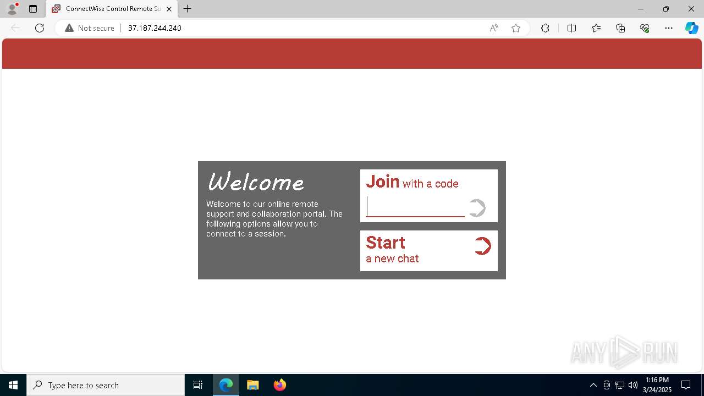This screenshot has width=704, height=396.
Task: Click the Start new chat arrow icon
Action: [x=482, y=246]
